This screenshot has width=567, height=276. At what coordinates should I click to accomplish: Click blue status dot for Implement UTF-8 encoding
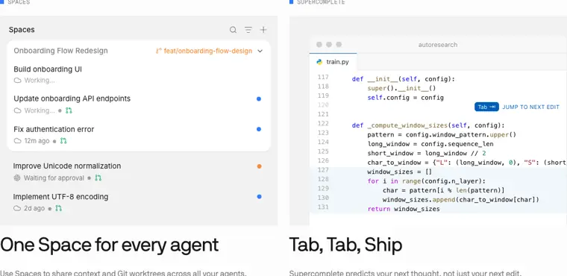click(x=259, y=197)
